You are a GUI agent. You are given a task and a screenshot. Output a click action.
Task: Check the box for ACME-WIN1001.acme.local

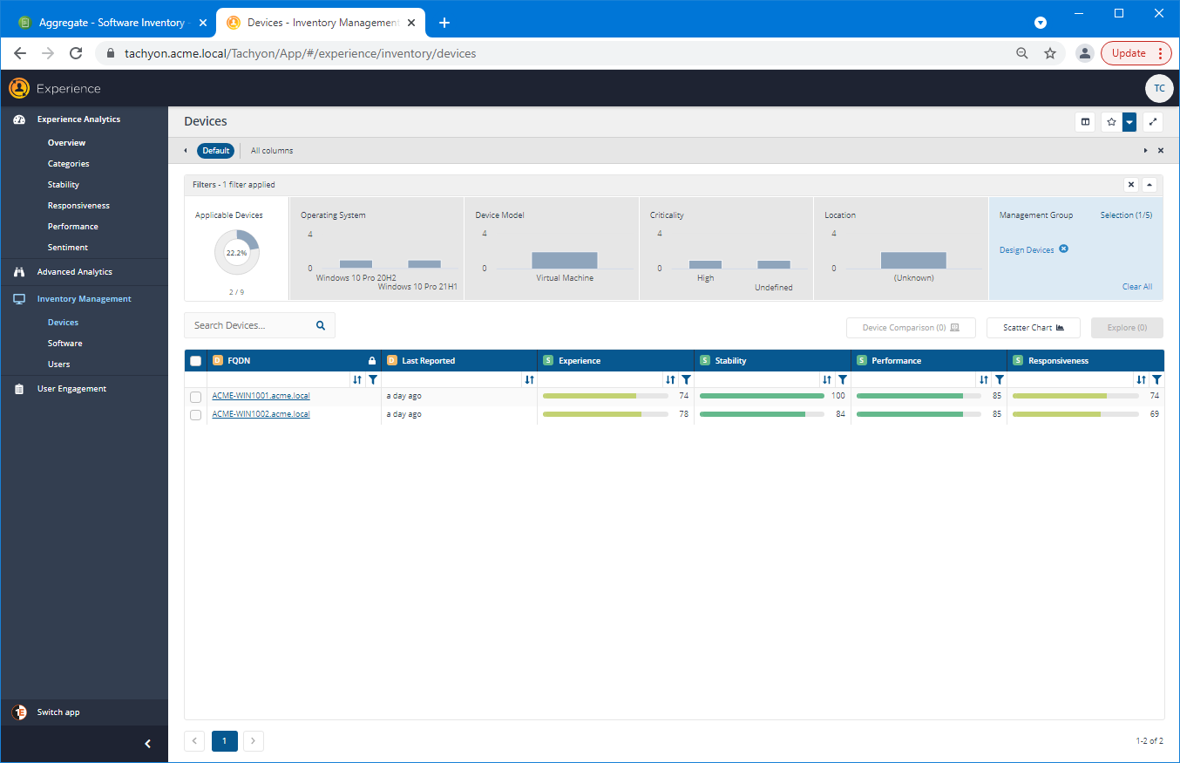click(x=196, y=397)
